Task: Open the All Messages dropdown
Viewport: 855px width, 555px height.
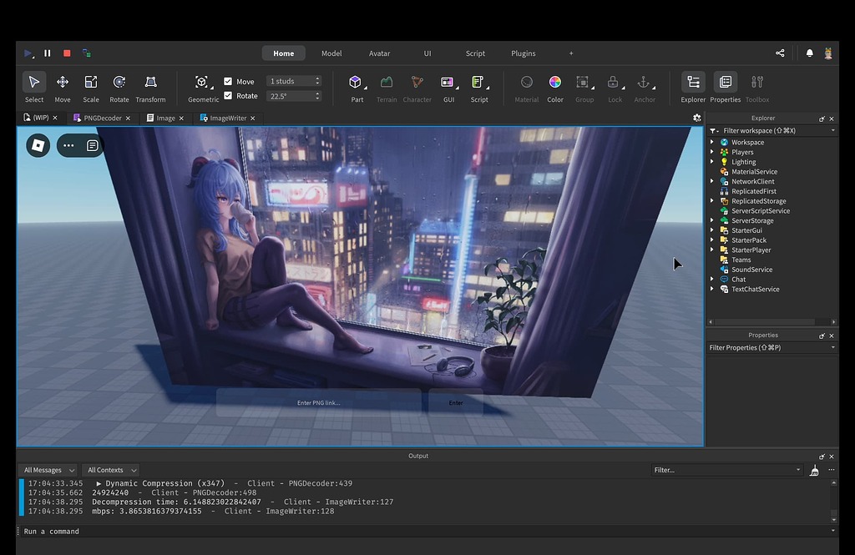Action: [48, 470]
